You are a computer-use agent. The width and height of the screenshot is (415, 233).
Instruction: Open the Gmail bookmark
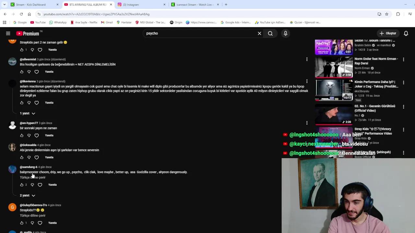click(x=107, y=22)
